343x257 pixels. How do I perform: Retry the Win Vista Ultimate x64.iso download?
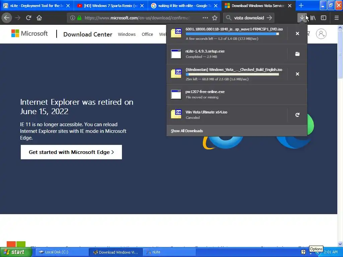click(x=297, y=114)
